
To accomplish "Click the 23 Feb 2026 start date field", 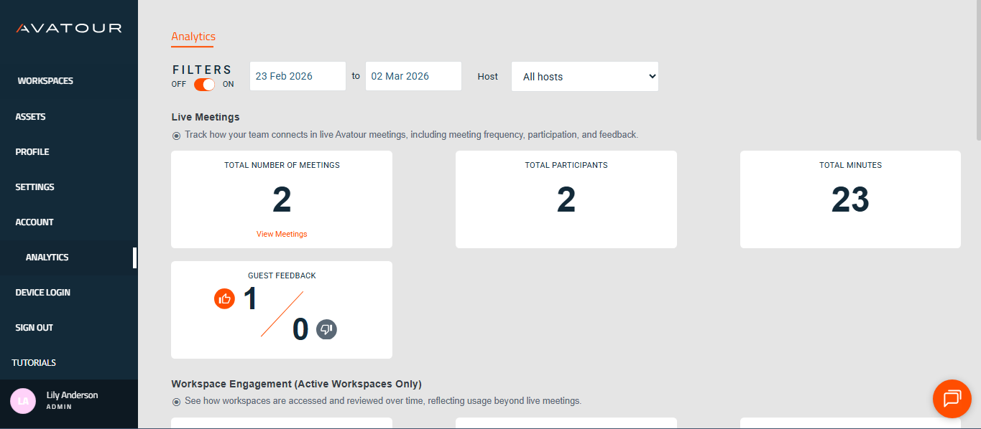I will pyautogui.click(x=297, y=76).
